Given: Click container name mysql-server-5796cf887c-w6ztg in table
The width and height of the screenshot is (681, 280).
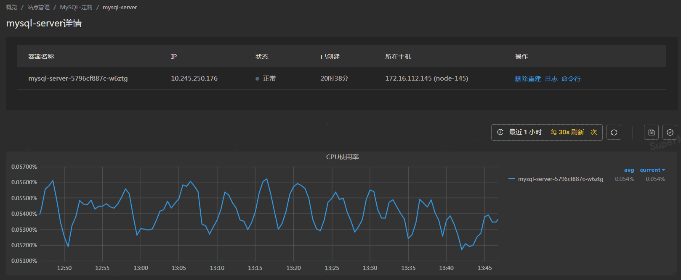Looking at the screenshot, I should [78, 79].
